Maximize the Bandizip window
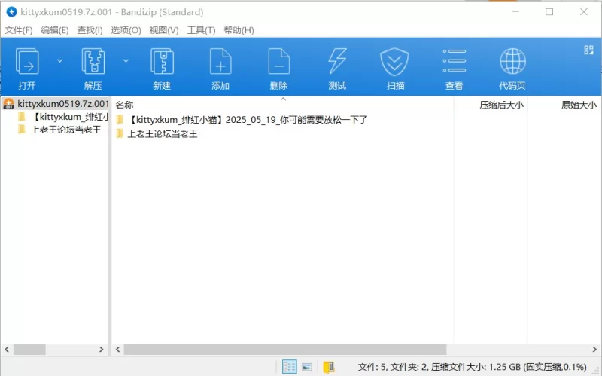Viewport: 602px width, 376px height. (x=549, y=12)
